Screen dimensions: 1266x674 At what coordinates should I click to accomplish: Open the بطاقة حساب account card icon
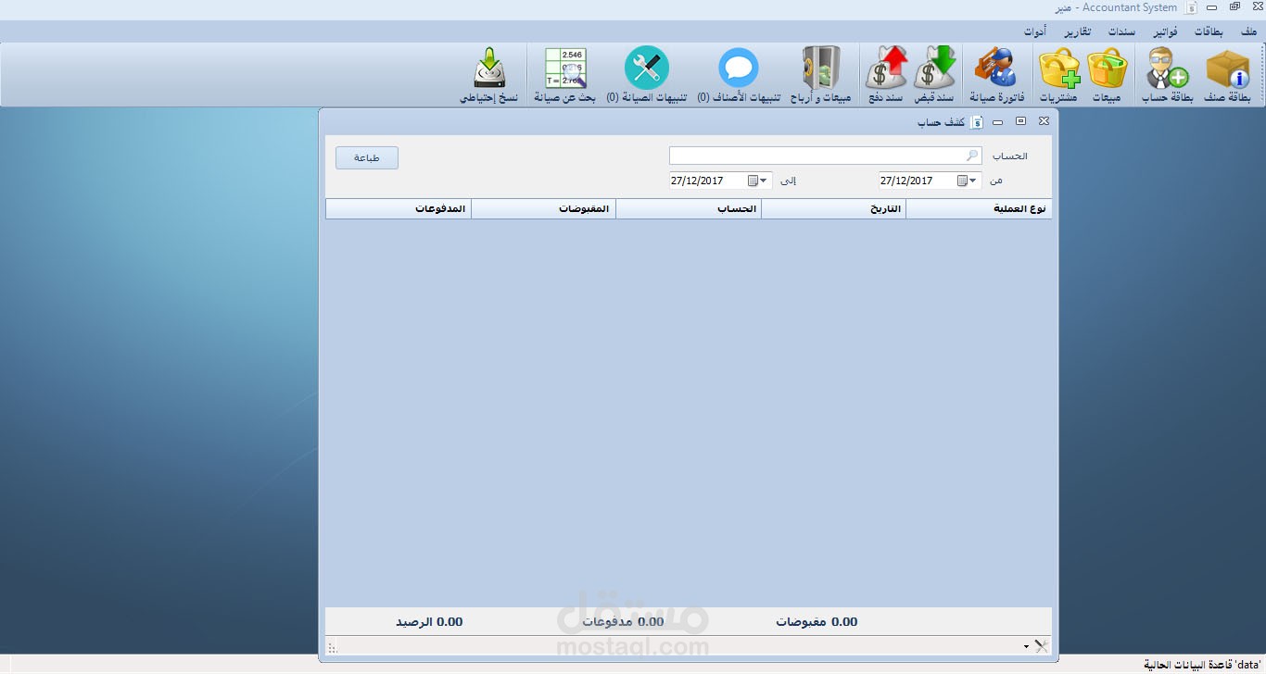click(x=1167, y=75)
